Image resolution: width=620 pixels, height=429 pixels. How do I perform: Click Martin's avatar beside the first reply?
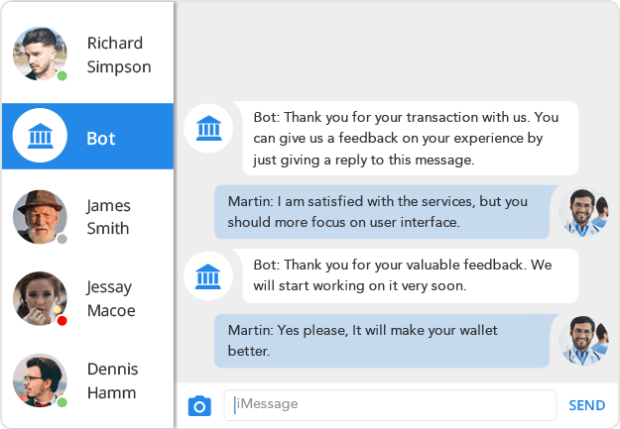pyautogui.click(x=584, y=212)
